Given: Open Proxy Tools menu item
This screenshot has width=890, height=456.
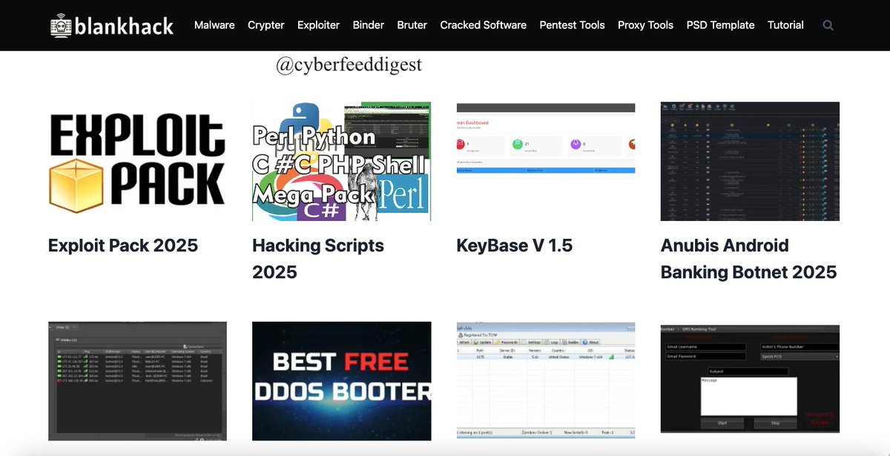Looking at the screenshot, I should click(x=646, y=25).
